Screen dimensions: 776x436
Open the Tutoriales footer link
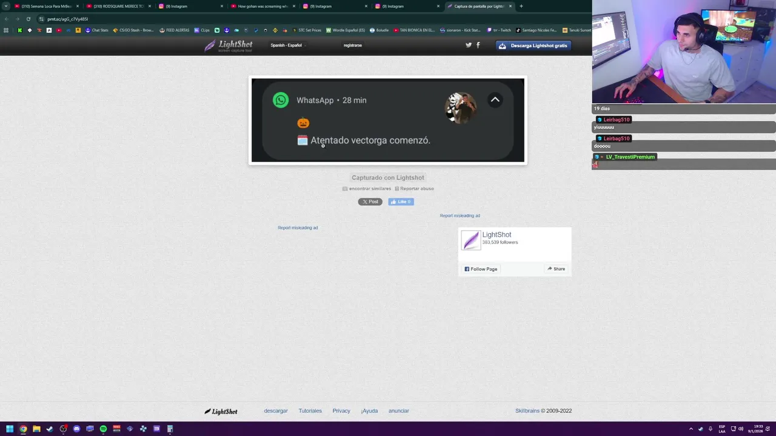pyautogui.click(x=310, y=411)
